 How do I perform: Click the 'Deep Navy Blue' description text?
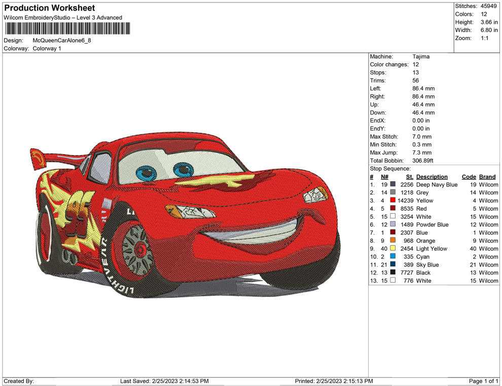point(437,184)
